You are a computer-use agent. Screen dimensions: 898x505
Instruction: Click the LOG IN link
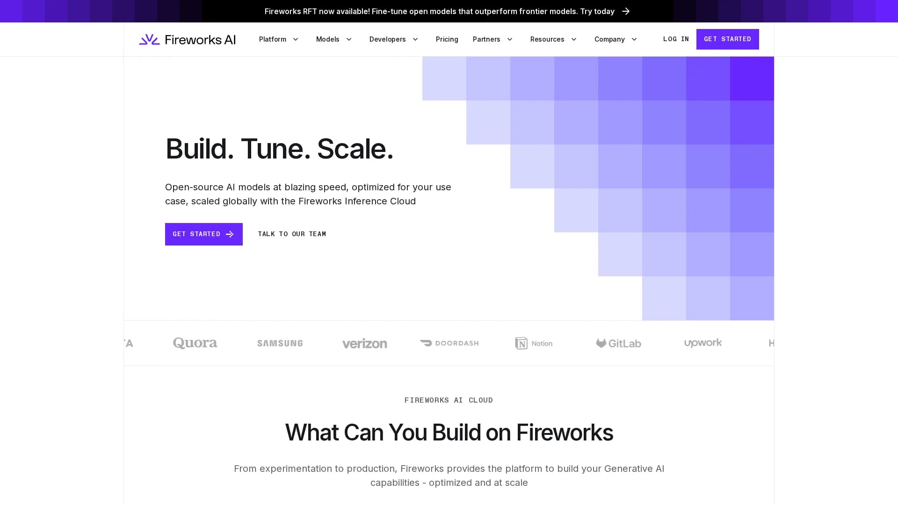click(x=676, y=39)
